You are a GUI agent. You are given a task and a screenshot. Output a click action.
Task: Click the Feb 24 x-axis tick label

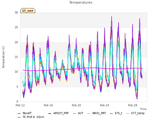pyautogui.click(x=105, y=105)
